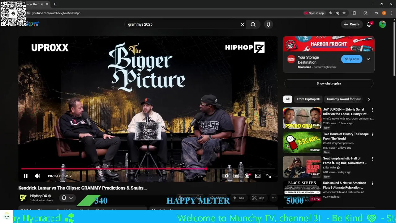Enter fullscreen mode

tap(269, 176)
